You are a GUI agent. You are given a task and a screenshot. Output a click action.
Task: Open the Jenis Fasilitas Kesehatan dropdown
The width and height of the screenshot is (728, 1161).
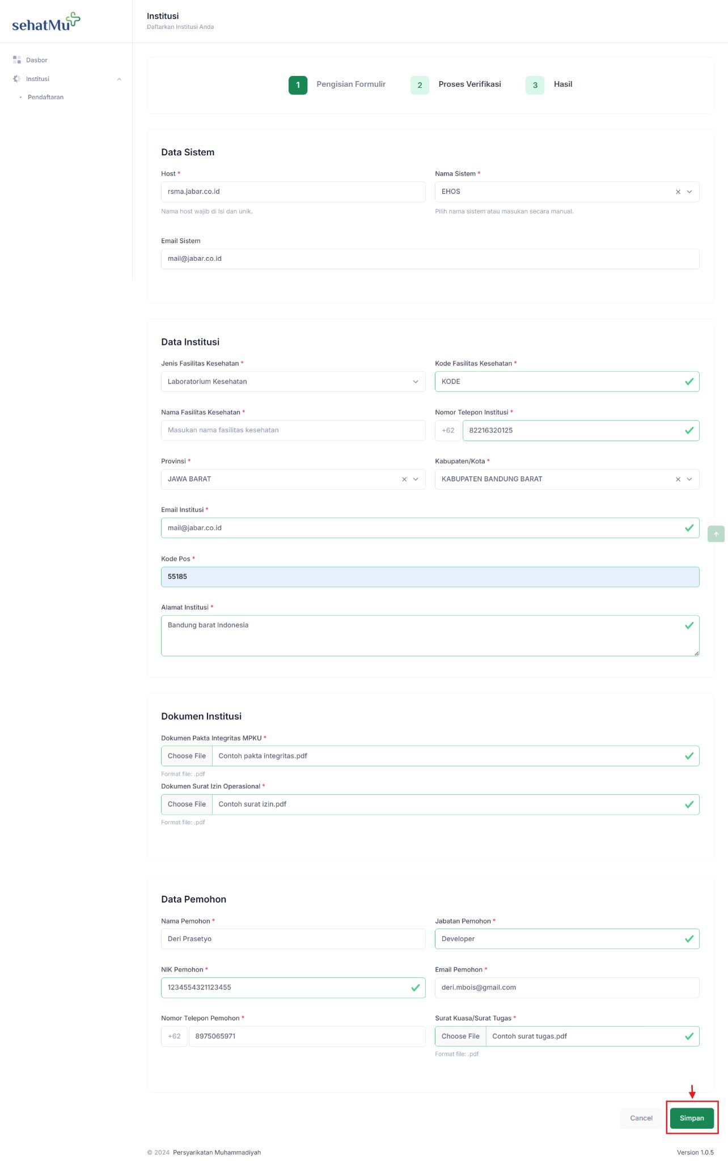[x=293, y=382]
